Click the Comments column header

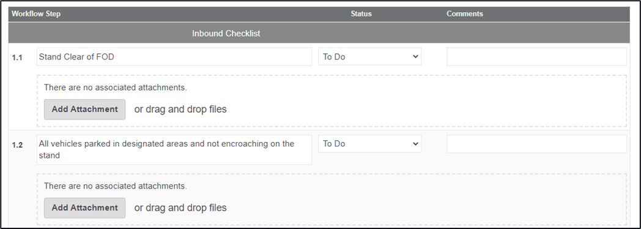pyautogui.click(x=464, y=14)
